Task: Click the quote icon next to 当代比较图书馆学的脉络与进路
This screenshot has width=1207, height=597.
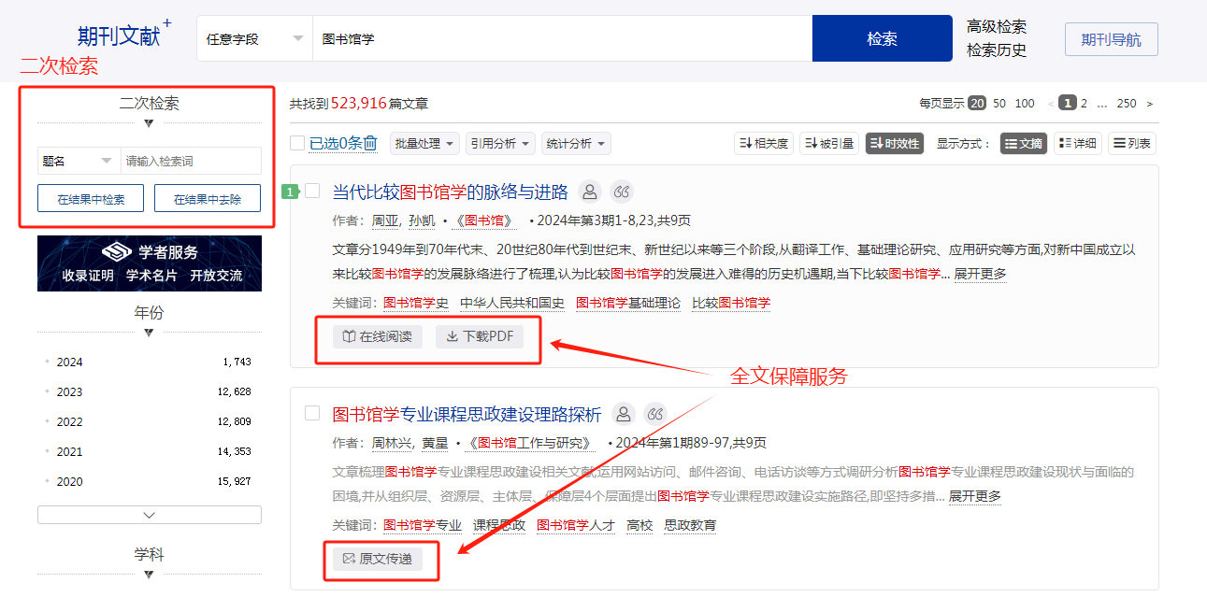Action: click(622, 192)
